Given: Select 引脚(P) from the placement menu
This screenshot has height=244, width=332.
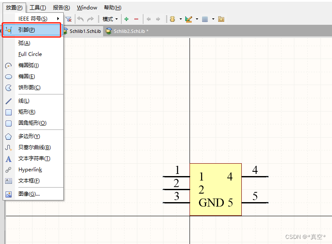Looking at the screenshot, I should [x=32, y=30].
